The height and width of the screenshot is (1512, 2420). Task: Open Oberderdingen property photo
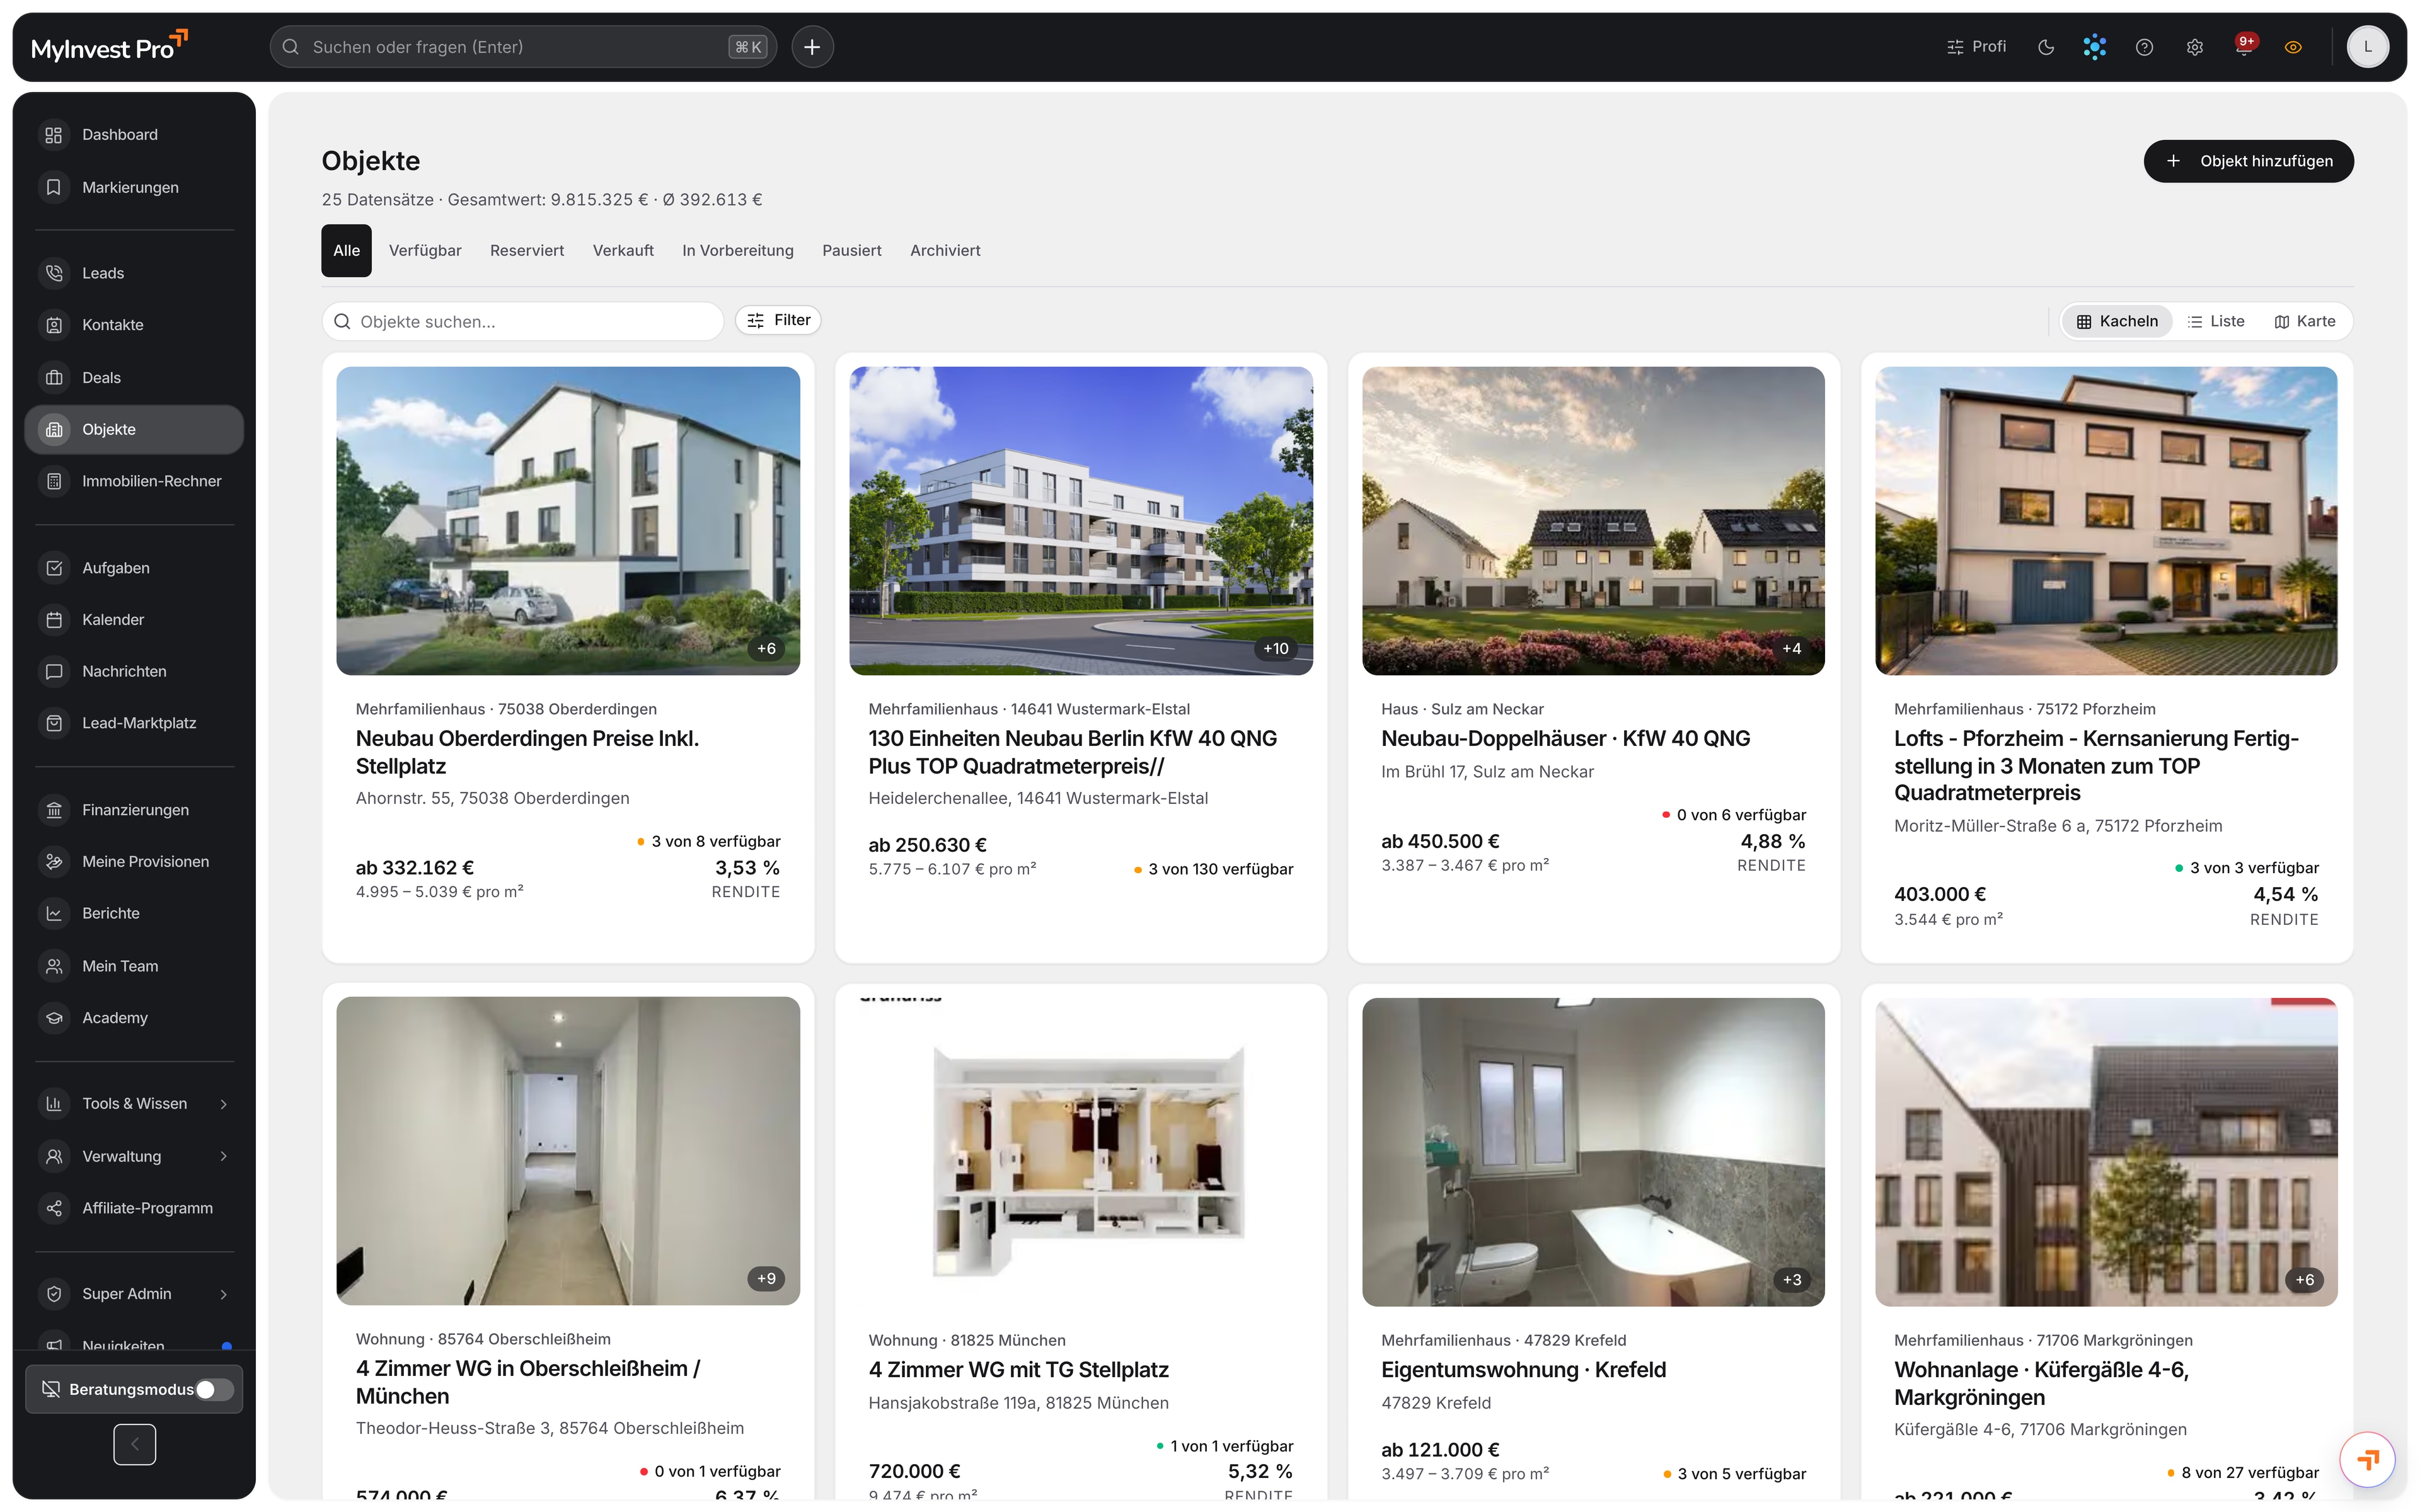568,520
